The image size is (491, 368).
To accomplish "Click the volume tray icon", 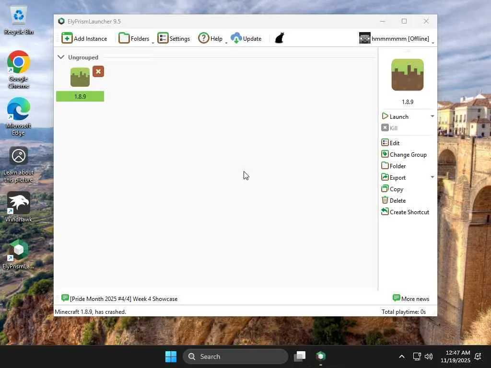I will click(428, 356).
